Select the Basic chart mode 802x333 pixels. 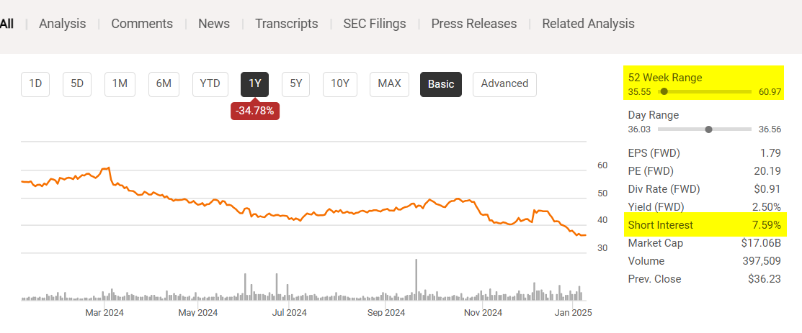pyautogui.click(x=441, y=83)
